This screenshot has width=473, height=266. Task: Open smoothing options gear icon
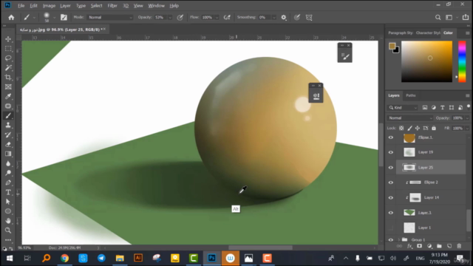[x=284, y=18]
